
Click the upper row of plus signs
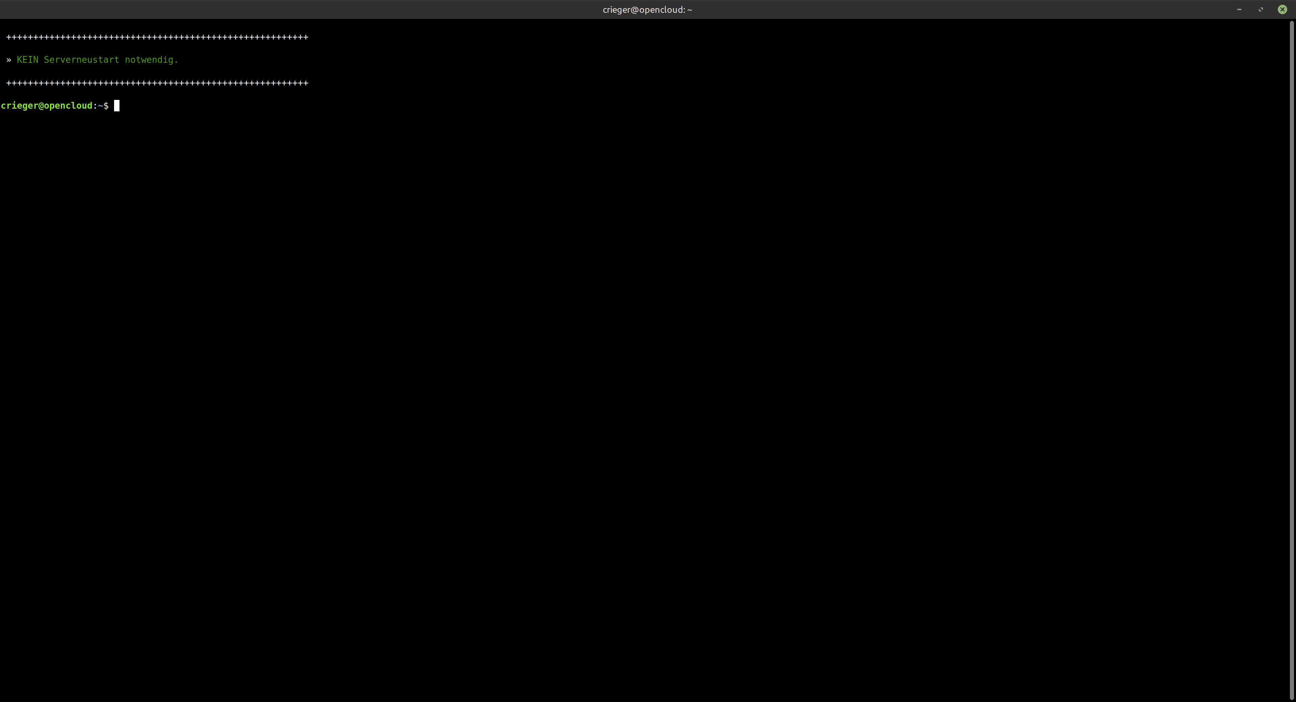pos(157,37)
